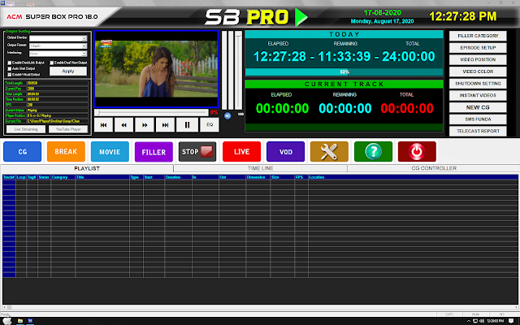Open the TELECAST REPORT

478,131
